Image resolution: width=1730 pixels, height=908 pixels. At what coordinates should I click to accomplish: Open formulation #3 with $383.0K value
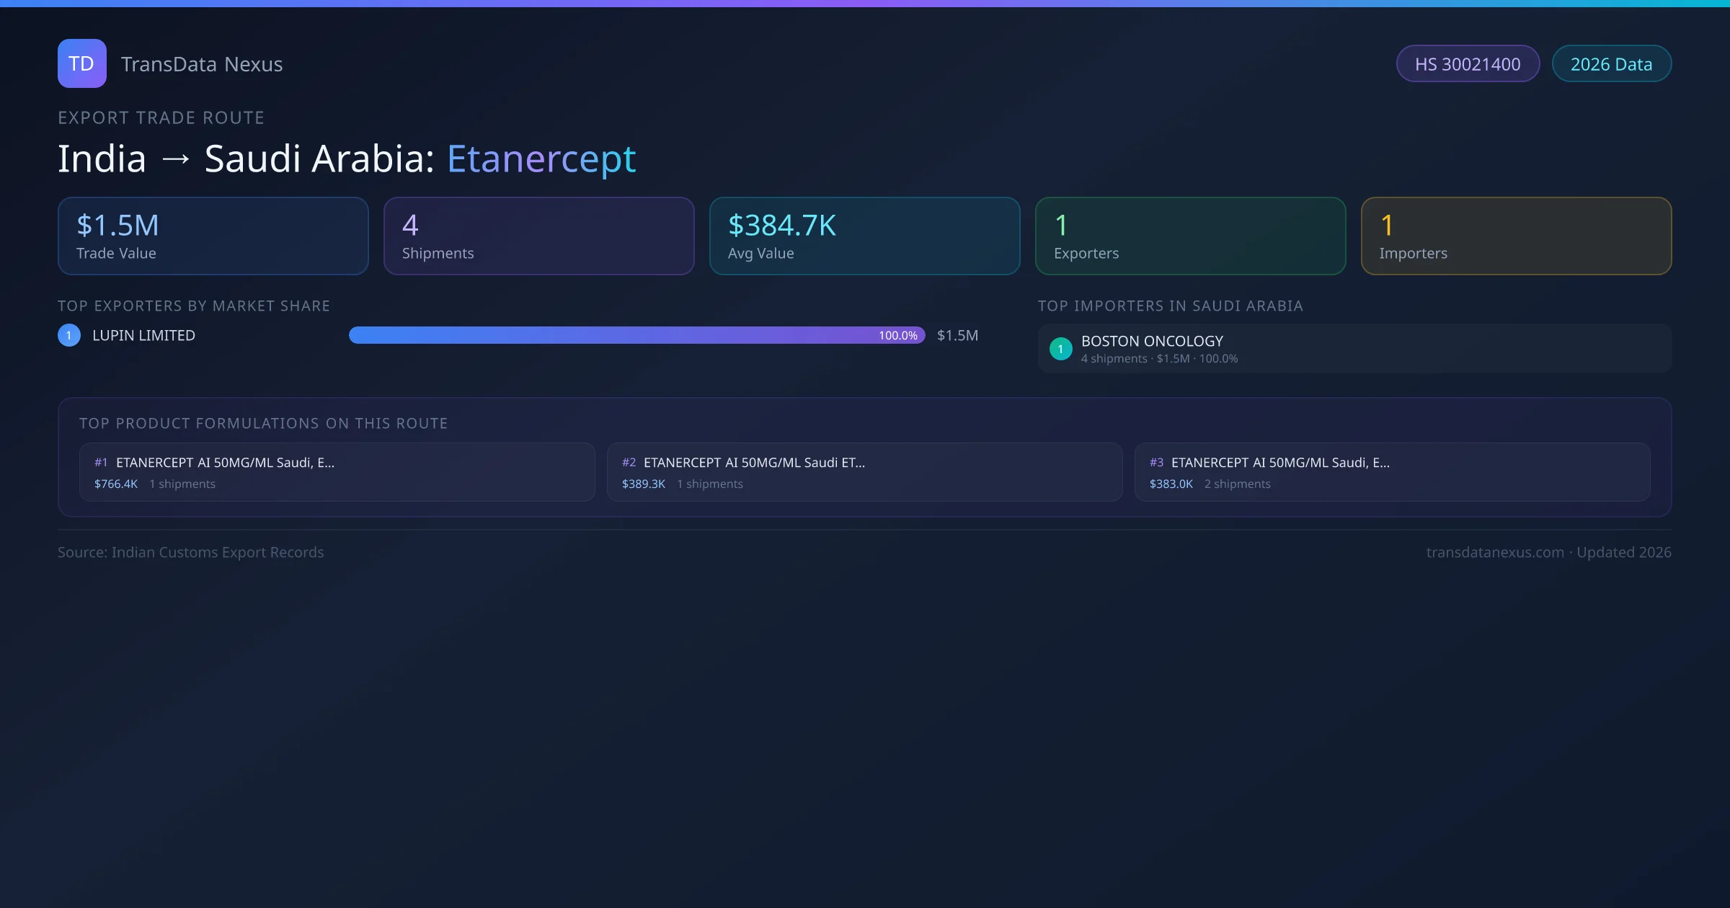pos(1392,472)
